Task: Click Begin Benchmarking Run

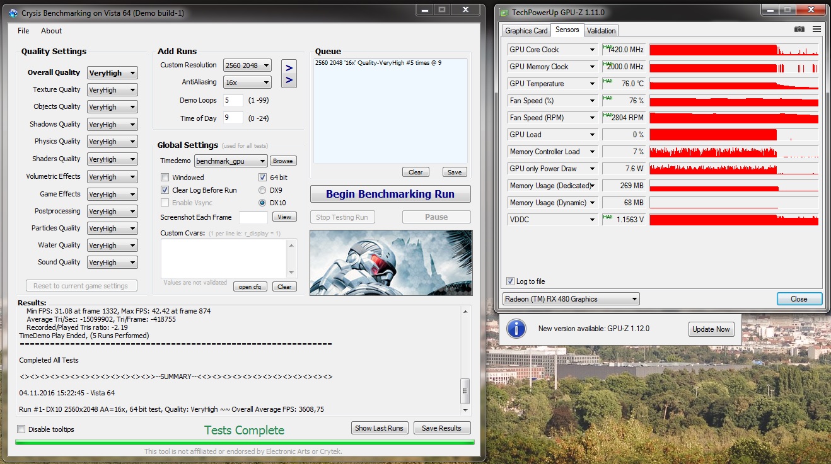Action: [x=390, y=194]
